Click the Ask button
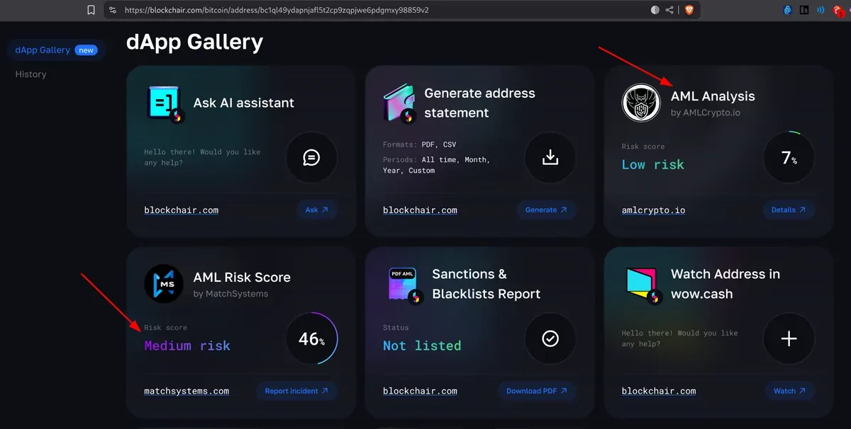Image resolution: width=851 pixels, height=429 pixels. click(x=317, y=210)
